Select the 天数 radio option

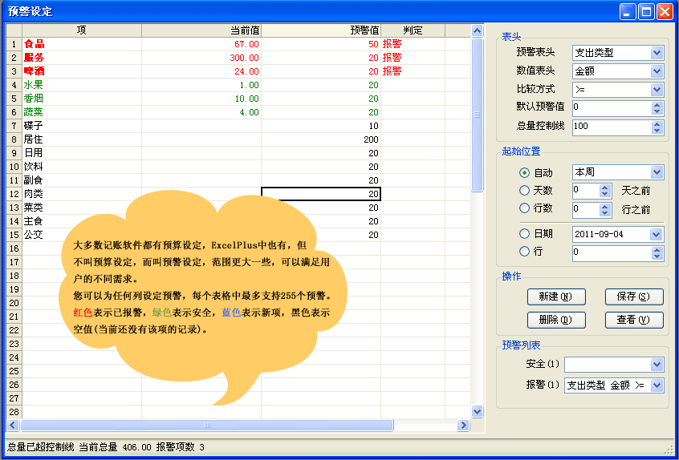(x=524, y=190)
